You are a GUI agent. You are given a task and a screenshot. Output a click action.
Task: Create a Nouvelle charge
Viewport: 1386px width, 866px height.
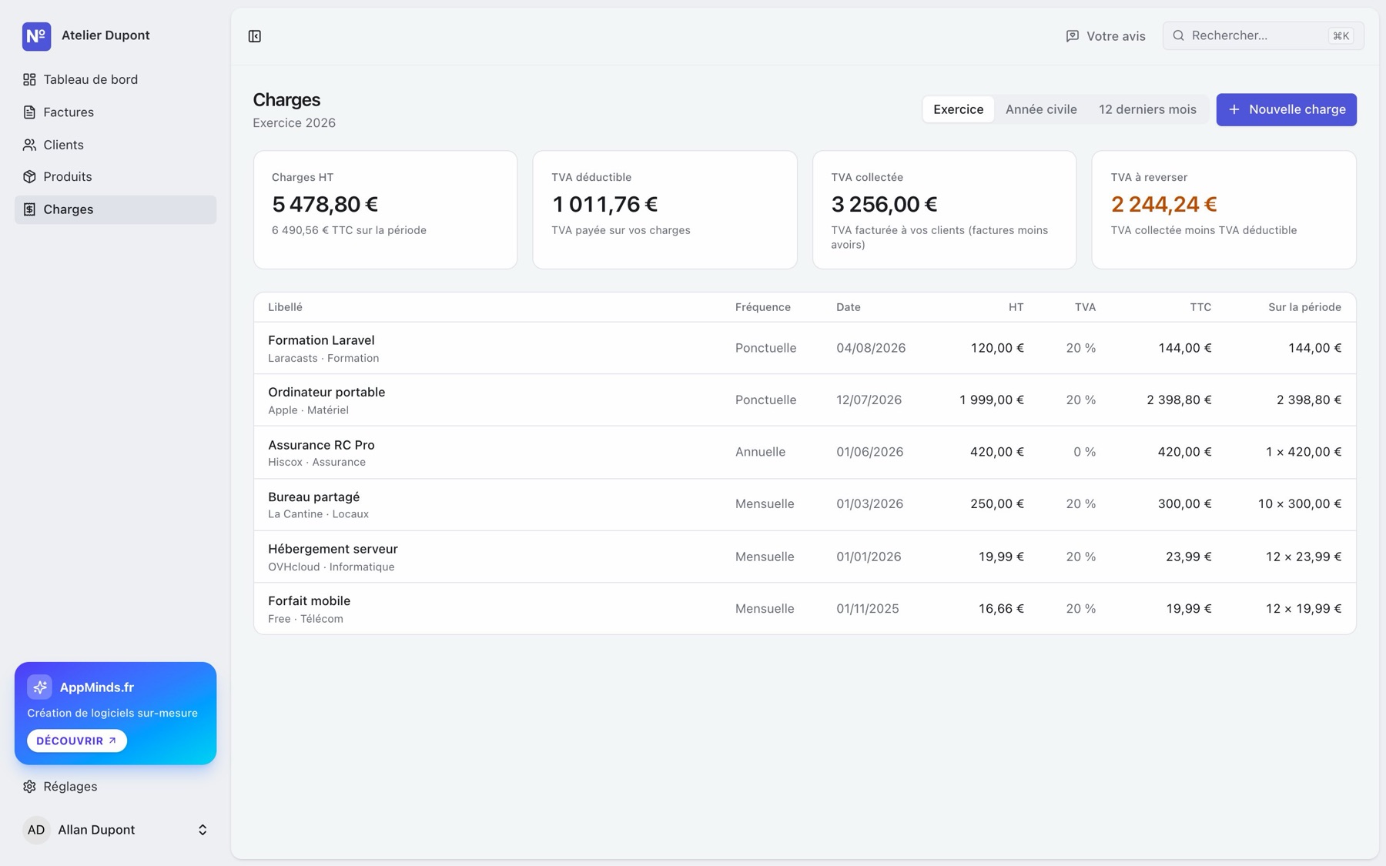pyautogui.click(x=1286, y=109)
